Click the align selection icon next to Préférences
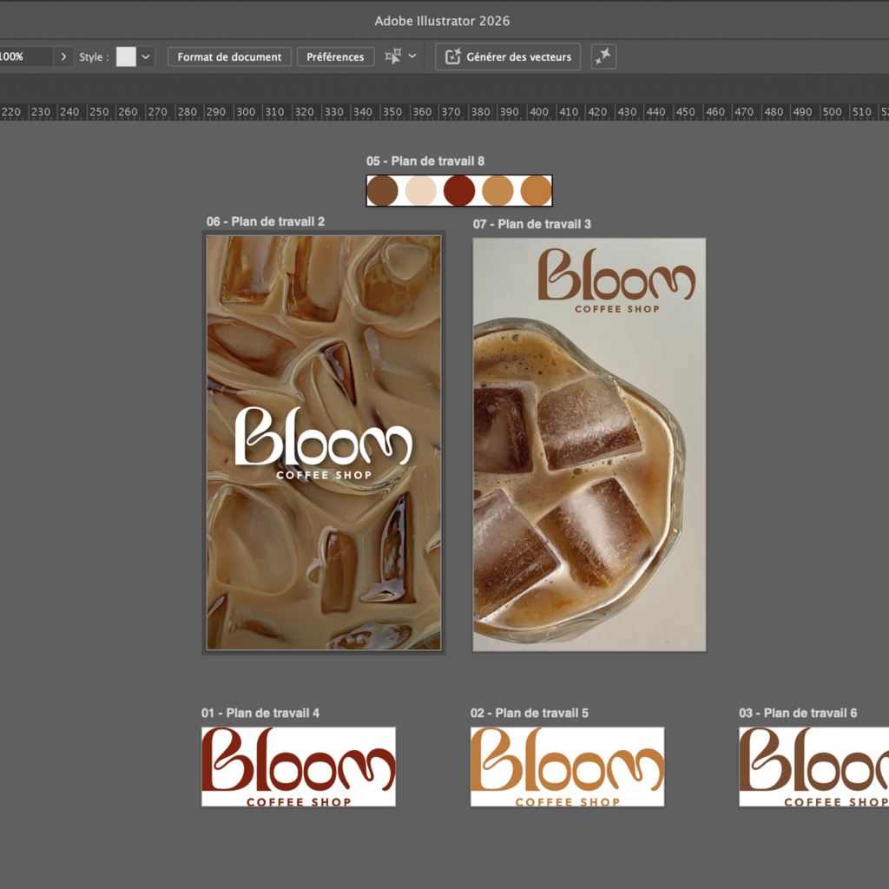 click(x=393, y=56)
